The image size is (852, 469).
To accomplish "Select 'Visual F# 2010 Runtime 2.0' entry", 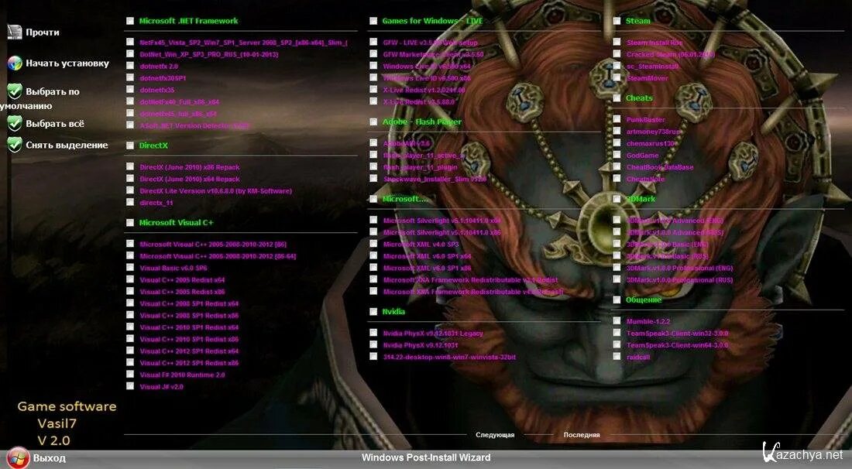I will (182, 375).
